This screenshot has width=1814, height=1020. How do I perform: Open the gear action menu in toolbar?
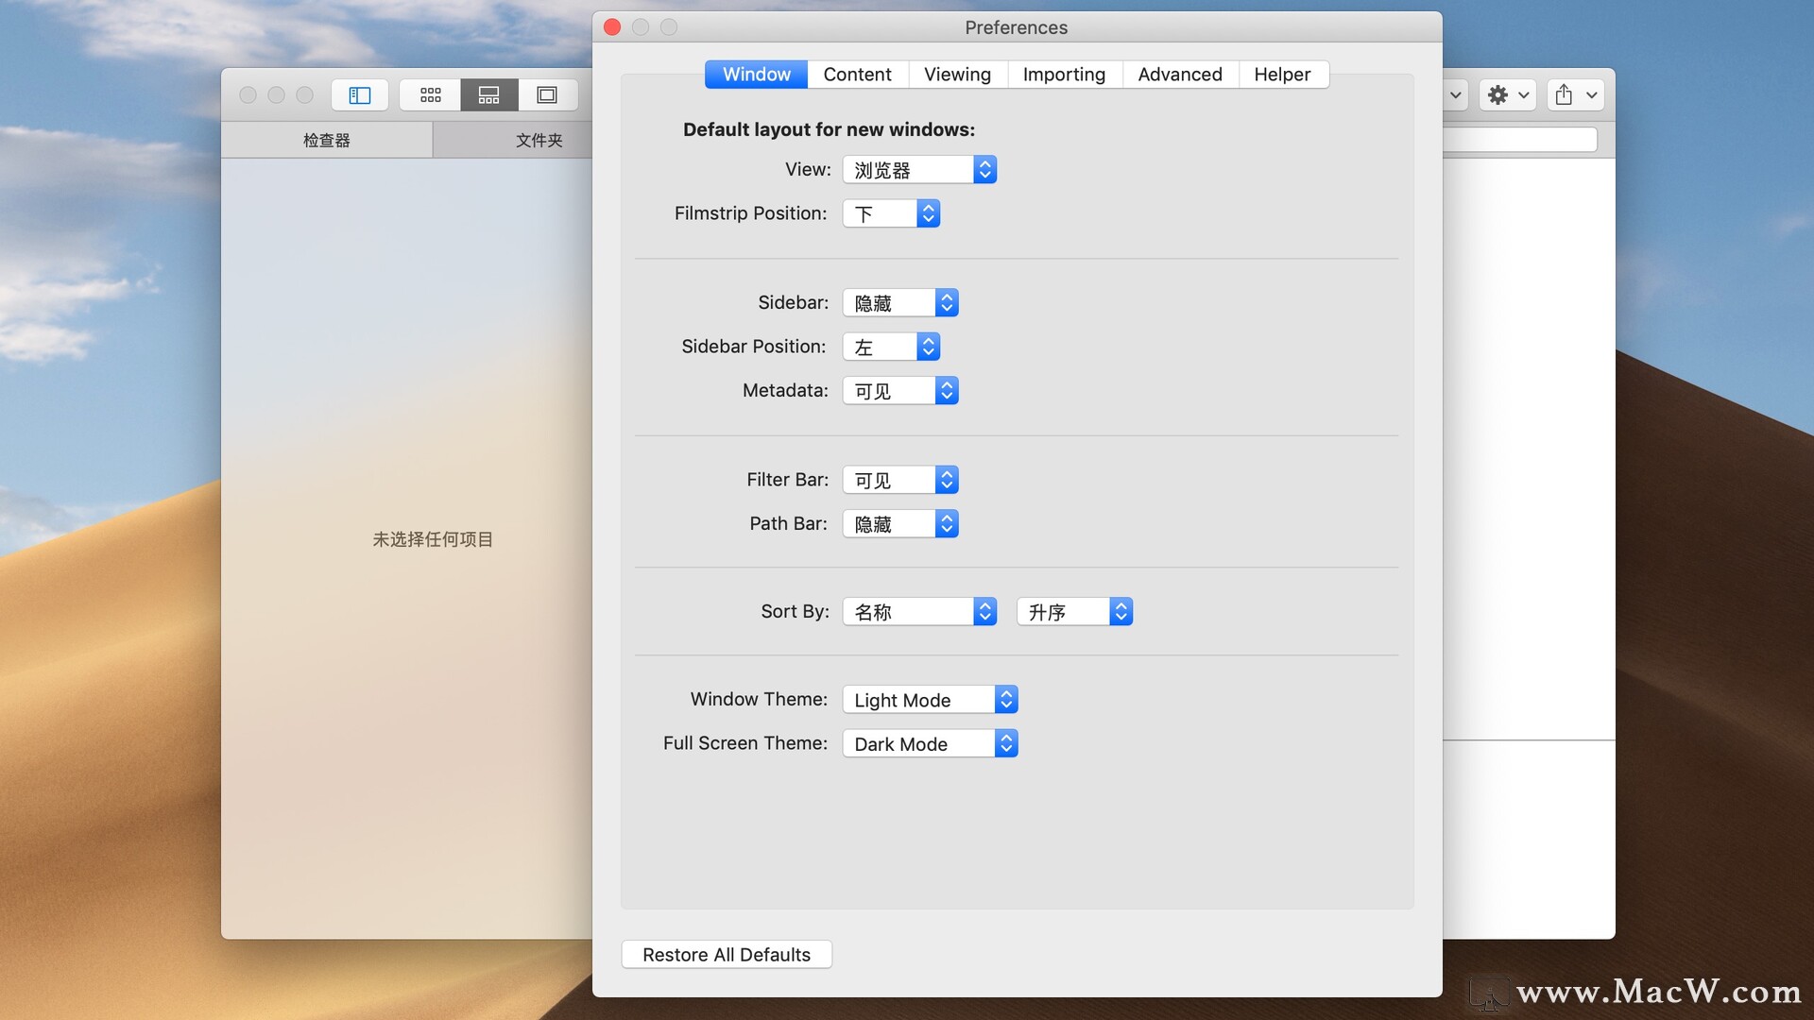pyautogui.click(x=1508, y=95)
